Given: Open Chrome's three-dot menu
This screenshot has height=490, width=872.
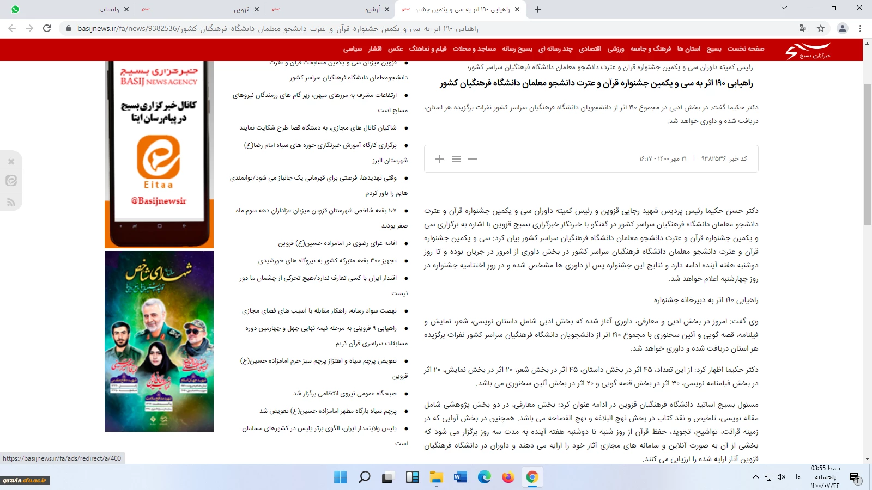Looking at the screenshot, I should coord(861,28).
